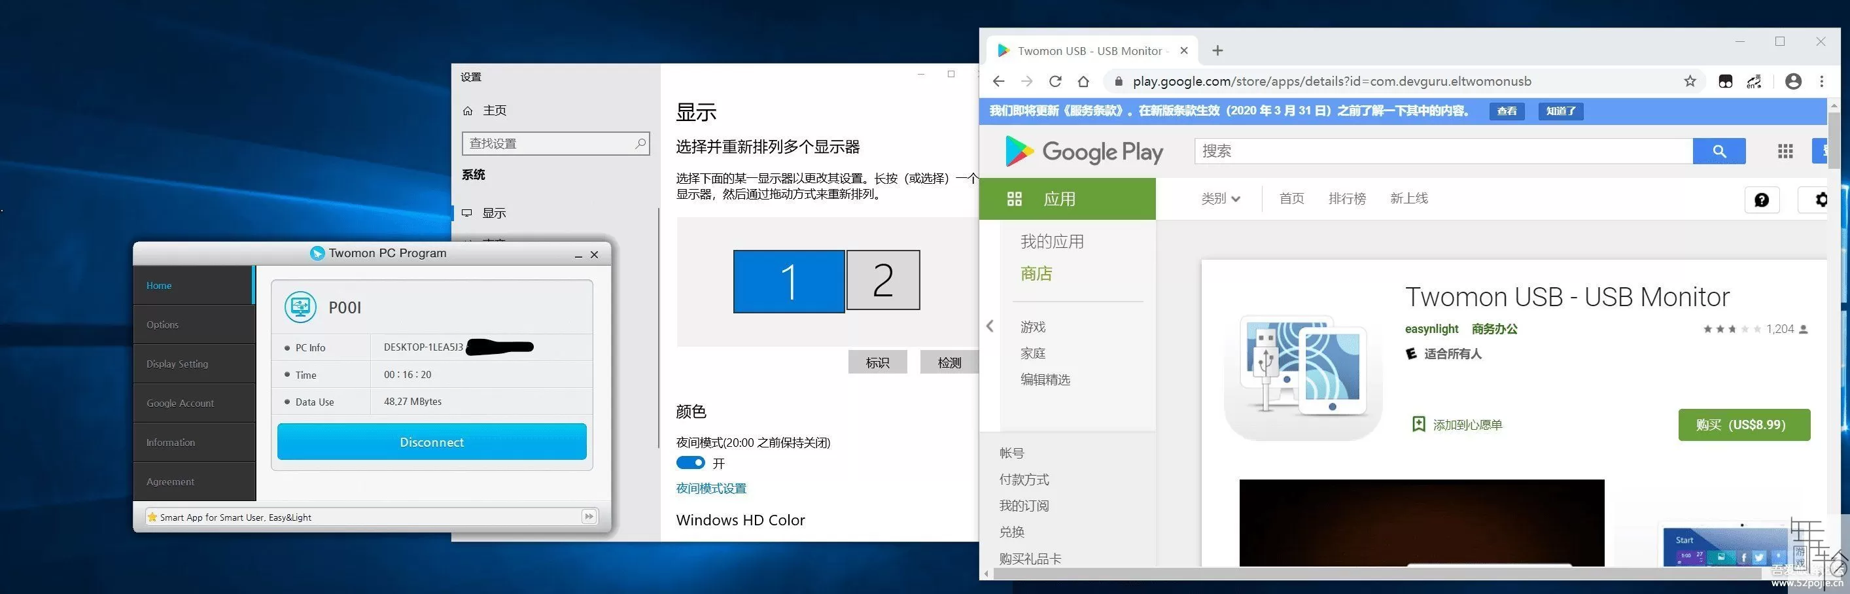The image size is (1850, 594).
Task: Close the Twomon USB tab
Action: [1184, 50]
